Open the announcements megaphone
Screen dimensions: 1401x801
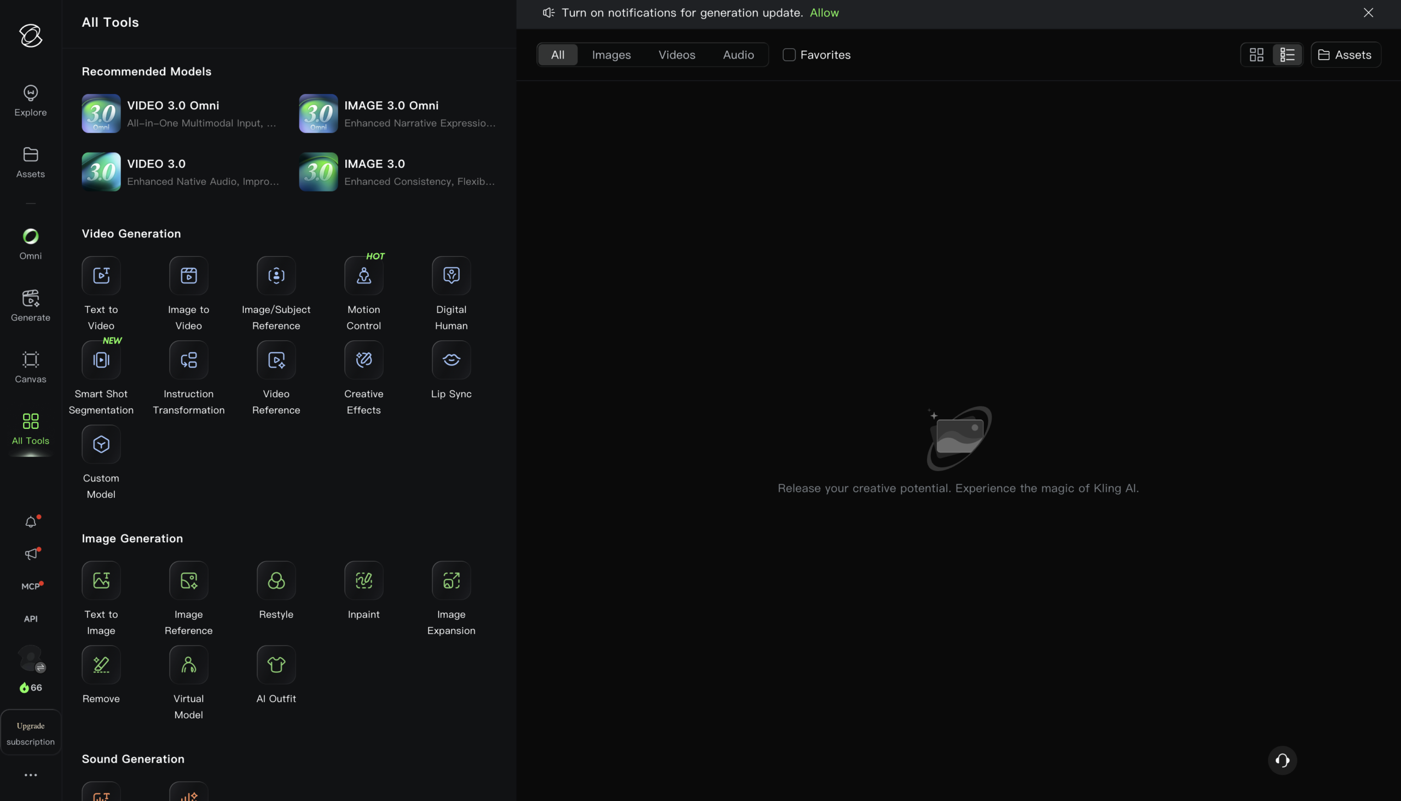coord(31,554)
